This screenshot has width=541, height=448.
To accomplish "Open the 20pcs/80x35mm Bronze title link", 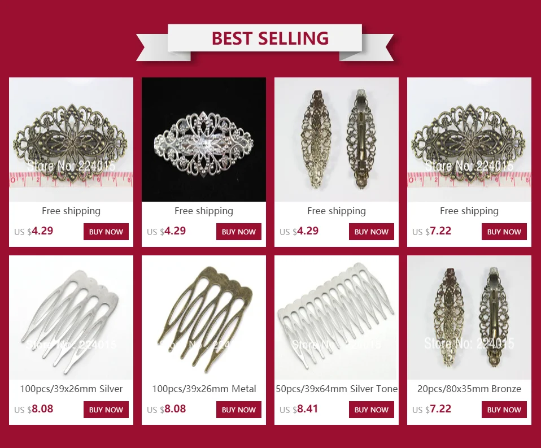I will [x=469, y=389].
